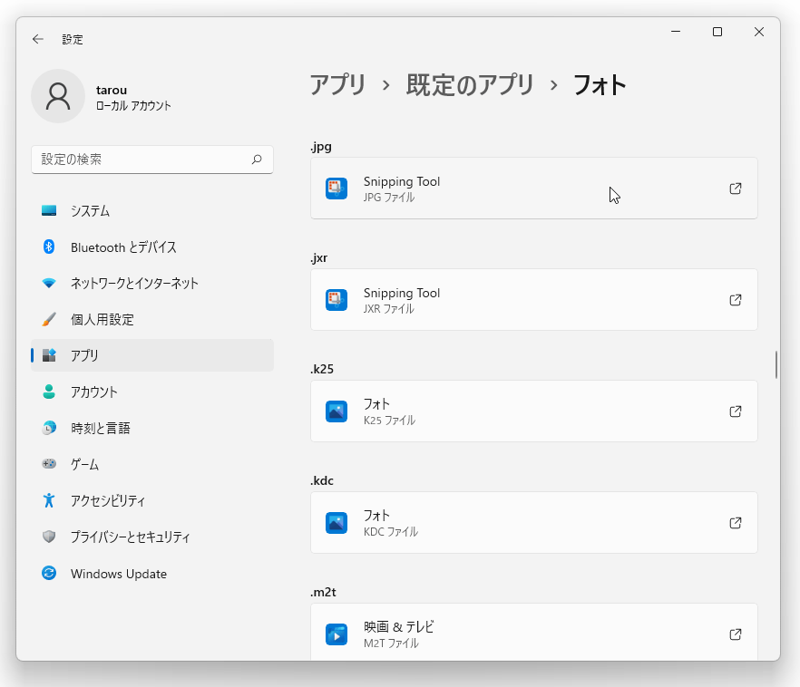The width and height of the screenshot is (800, 687).
Task: Focus the 設定の検索 search field
Action: pos(152,160)
